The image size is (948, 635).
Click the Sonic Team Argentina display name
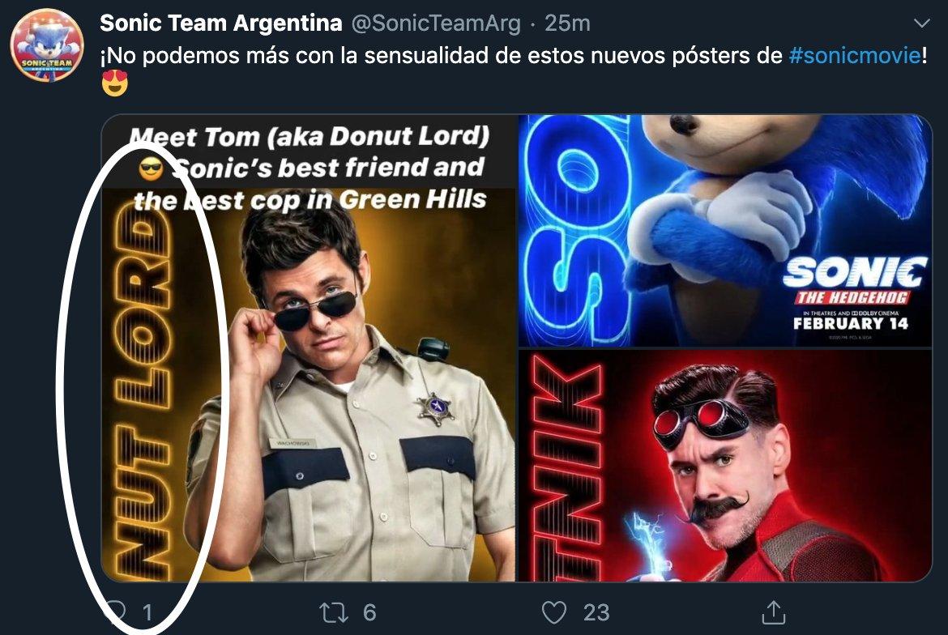pos(220,23)
